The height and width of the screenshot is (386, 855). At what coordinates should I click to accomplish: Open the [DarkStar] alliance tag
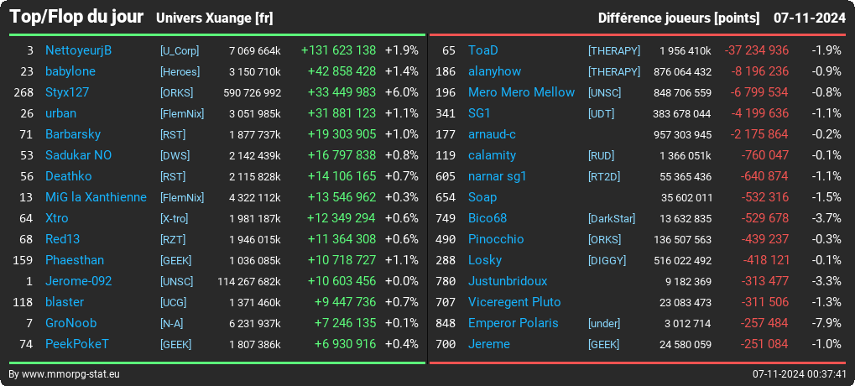pyautogui.click(x=612, y=219)
